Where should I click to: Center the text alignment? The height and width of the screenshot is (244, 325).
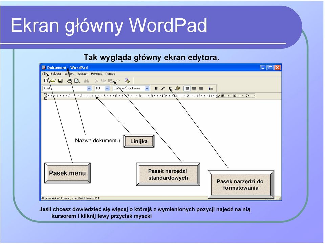[x=194, y=88]
